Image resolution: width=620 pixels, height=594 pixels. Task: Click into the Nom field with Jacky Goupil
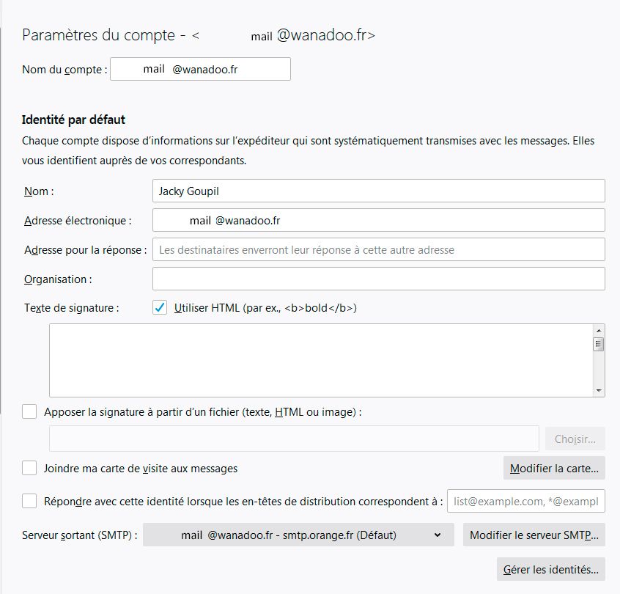pyautogui.click(x=379, y=191)
